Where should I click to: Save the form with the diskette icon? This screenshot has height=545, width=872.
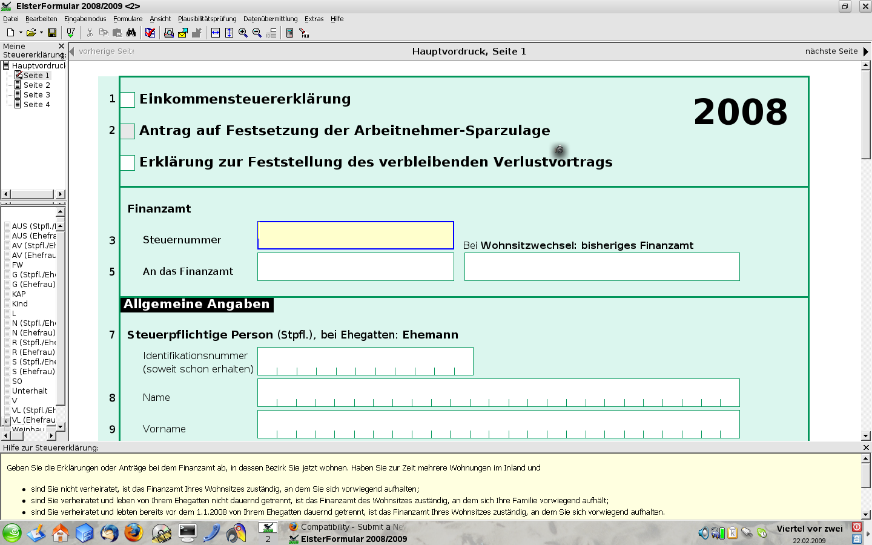click(51, 33)
